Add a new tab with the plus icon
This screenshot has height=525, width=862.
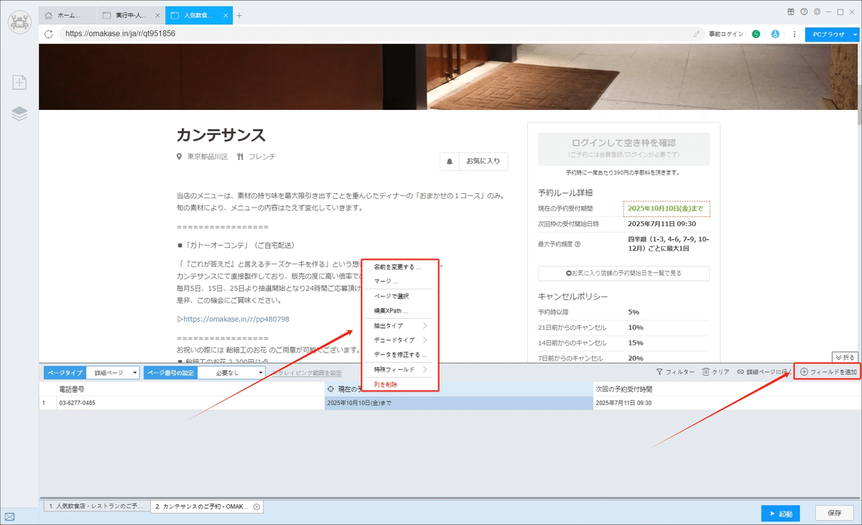239,15
